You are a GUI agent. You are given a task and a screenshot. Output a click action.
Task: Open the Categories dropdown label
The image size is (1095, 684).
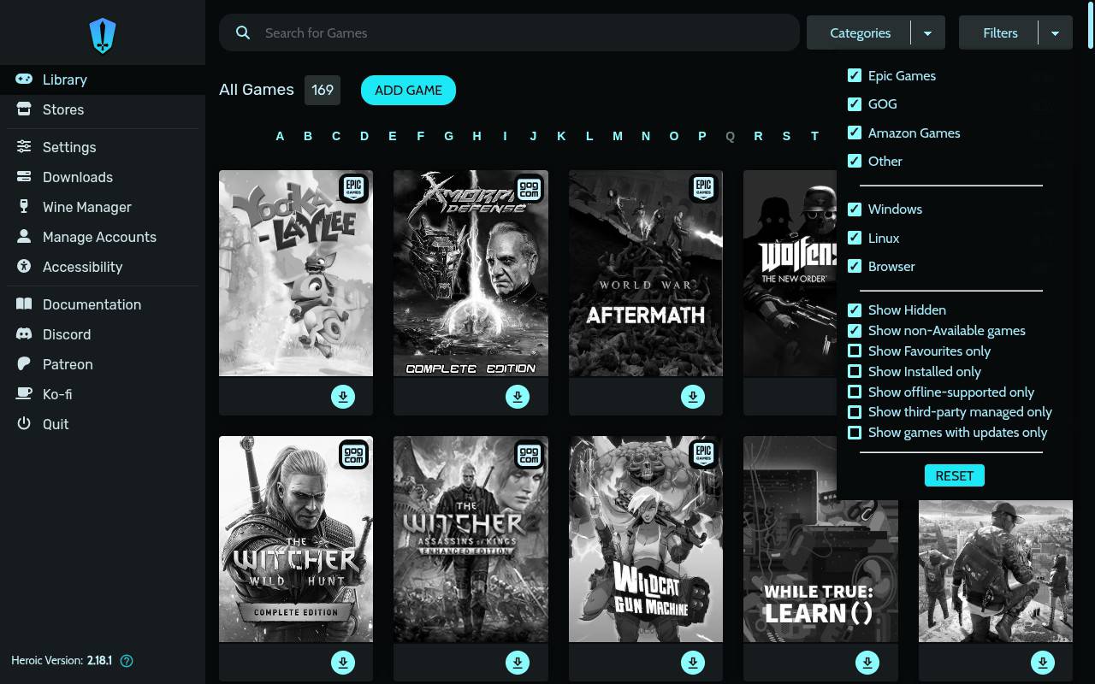pyautogui.click(x=860, y=33)
